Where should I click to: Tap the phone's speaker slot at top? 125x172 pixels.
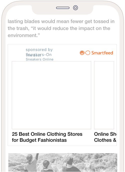pos(63,8)
